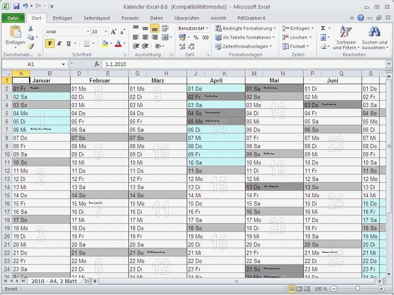Open the Datei menu

pyautogui.click(x=13, y=18)
